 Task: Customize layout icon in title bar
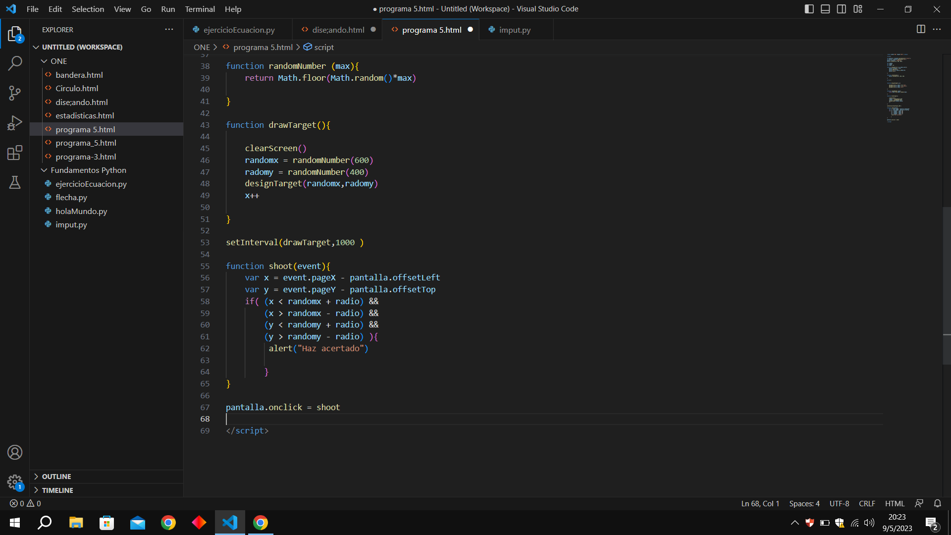pyautogui.click(x=858, y=9)
